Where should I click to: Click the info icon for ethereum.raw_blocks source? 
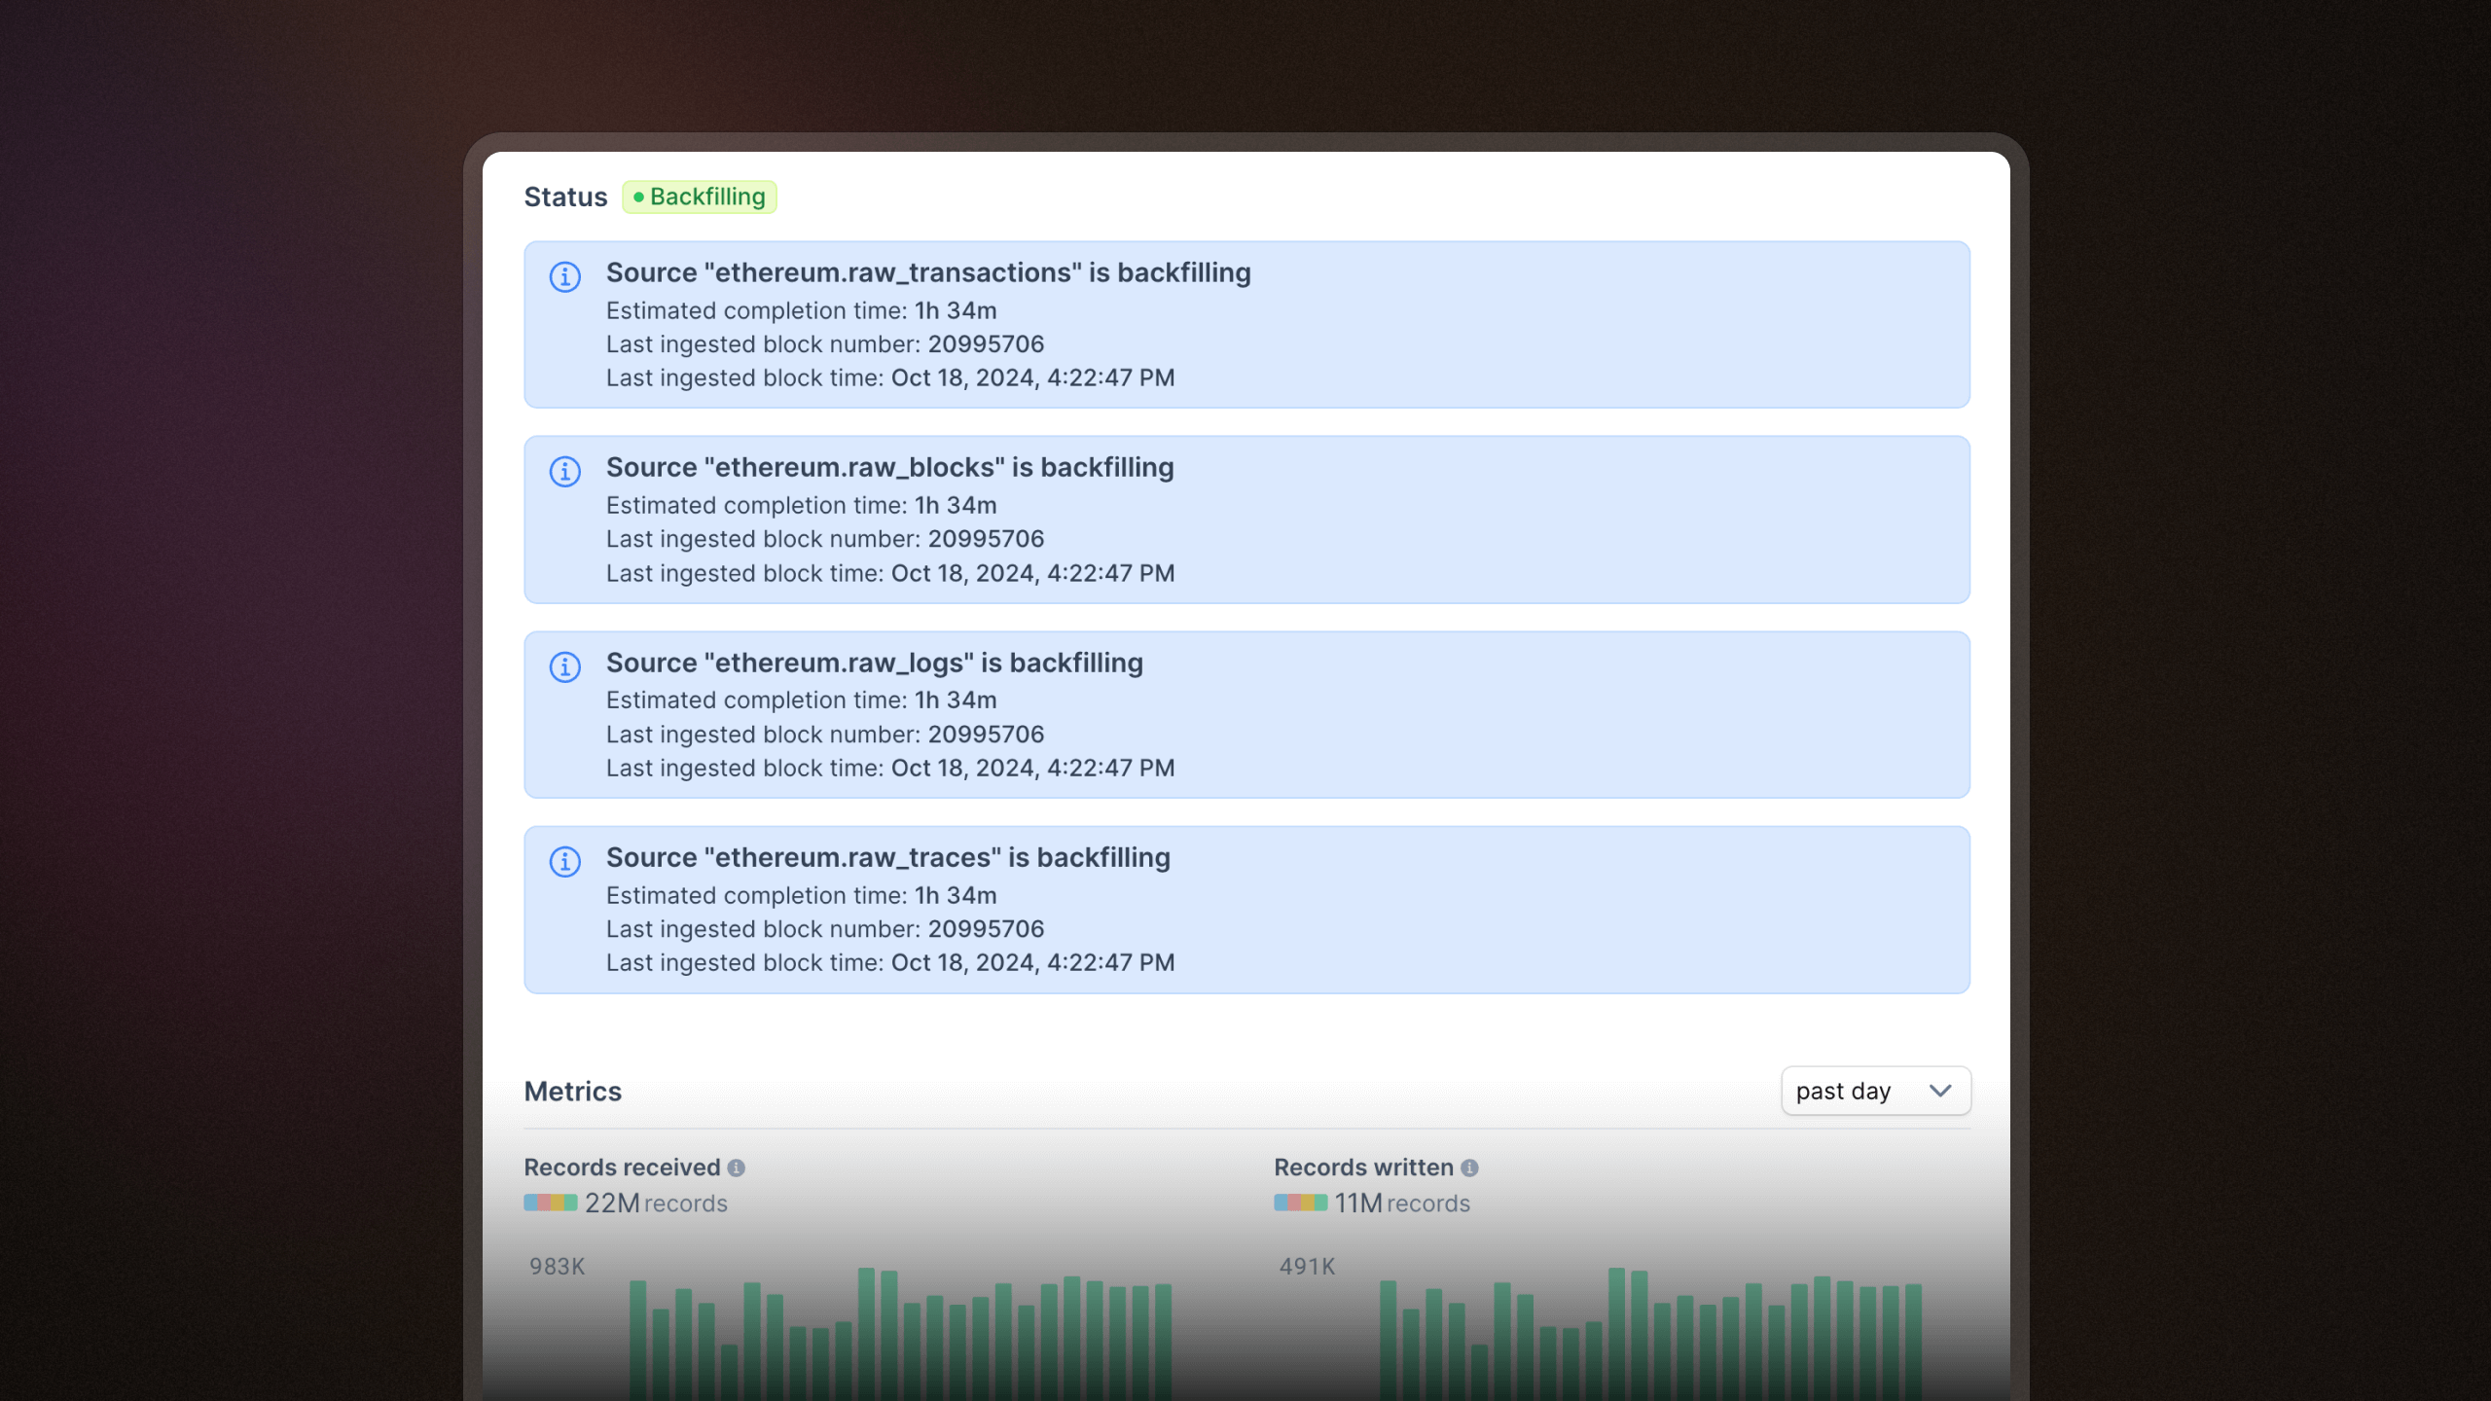point(564,472)
